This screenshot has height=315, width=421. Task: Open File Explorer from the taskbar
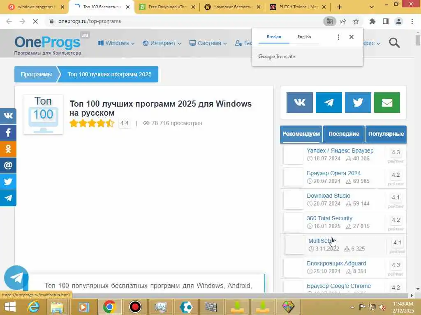[57, 307]
